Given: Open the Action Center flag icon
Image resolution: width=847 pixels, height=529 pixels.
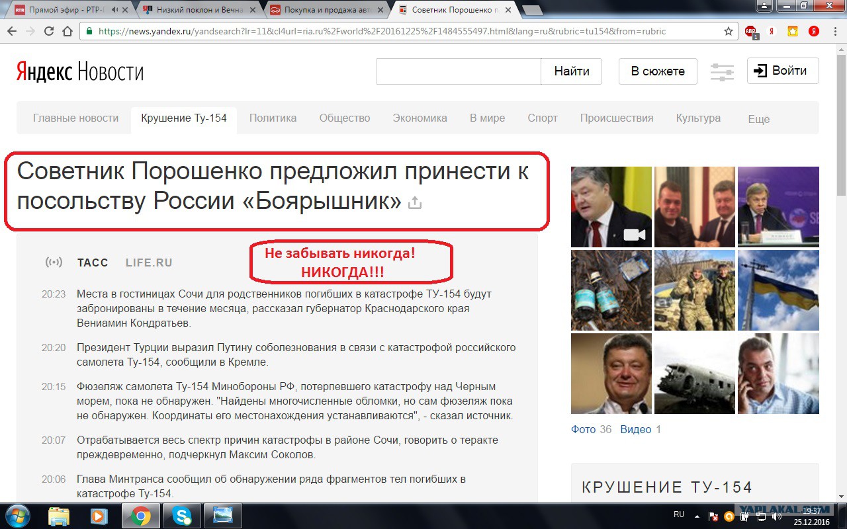Looking at the screenshot, I should pyautogui.click(x=713, y=515).
